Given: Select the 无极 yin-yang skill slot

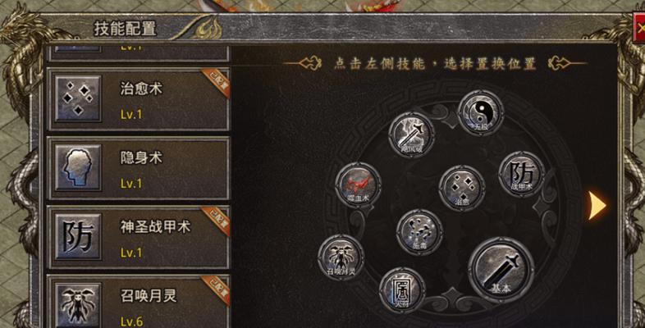Looking at the screenshot, I should (480, 112).
